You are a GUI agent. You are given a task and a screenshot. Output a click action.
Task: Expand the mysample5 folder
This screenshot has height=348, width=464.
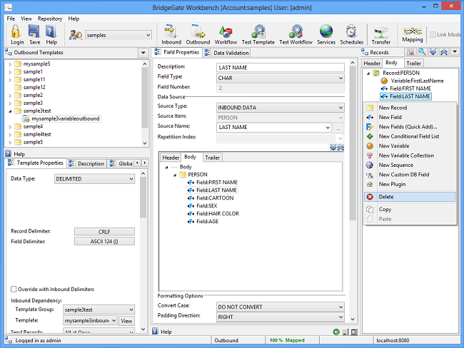click(x=10, y=64)
